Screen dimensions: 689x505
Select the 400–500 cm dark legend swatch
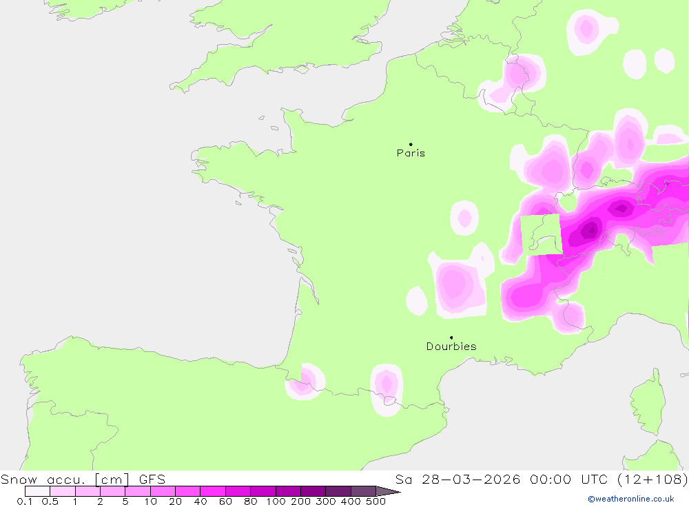(363, 491)
